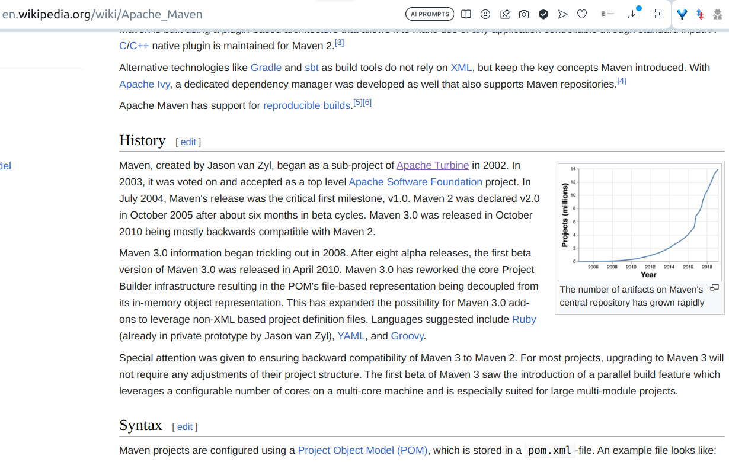The width and height of the screenshot is (729, 462).
Task: Open the downloads icon
Action: tap(633, 14)
